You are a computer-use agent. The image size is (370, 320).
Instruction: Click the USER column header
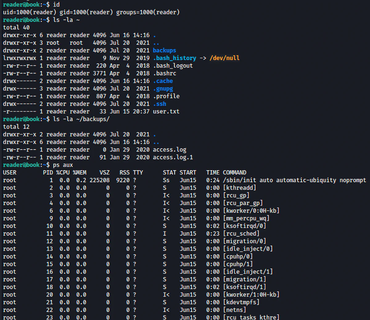click(x=10, y=173)
